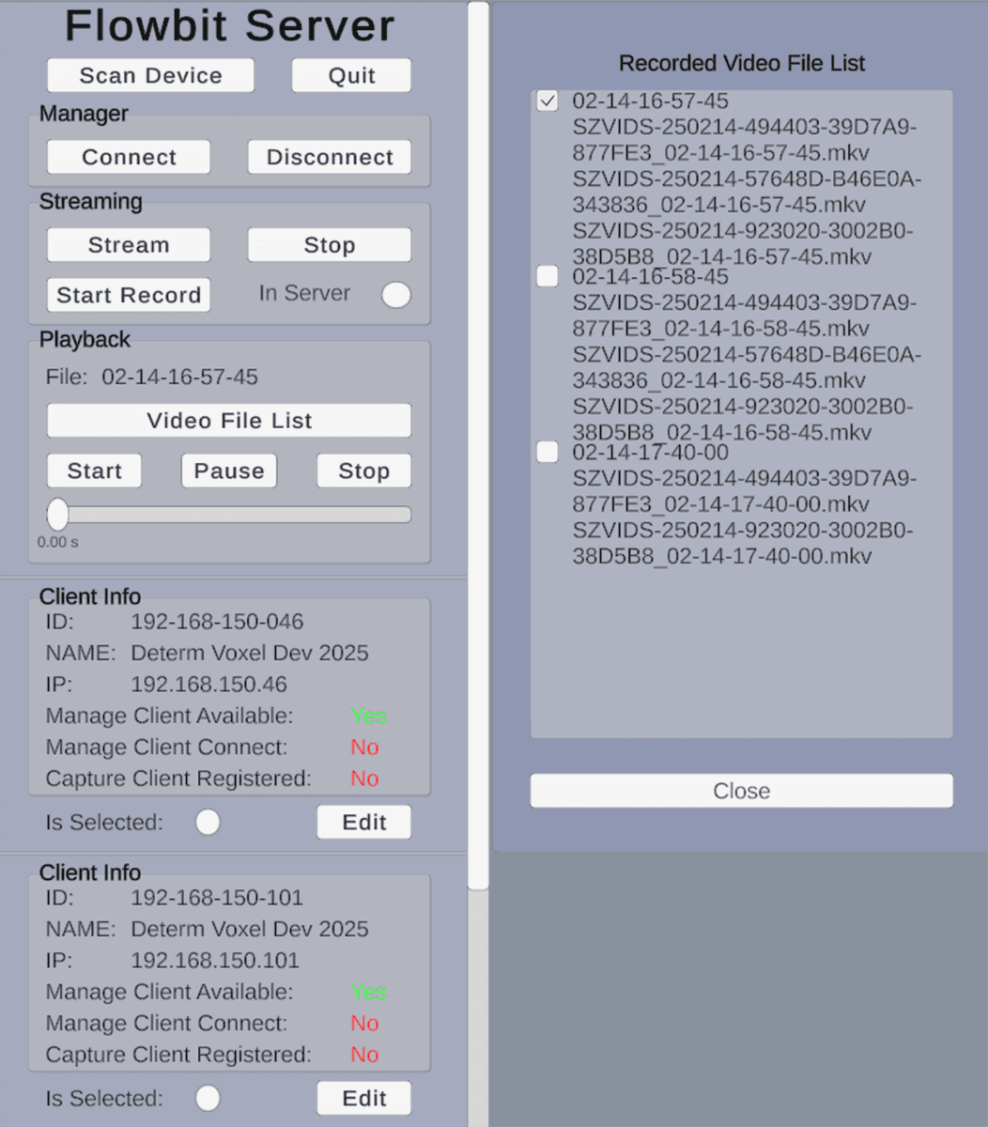Stop the streaming session
Image resolution: width=988 pixels, height=1127 pixels.
click(x=330, y=245)
